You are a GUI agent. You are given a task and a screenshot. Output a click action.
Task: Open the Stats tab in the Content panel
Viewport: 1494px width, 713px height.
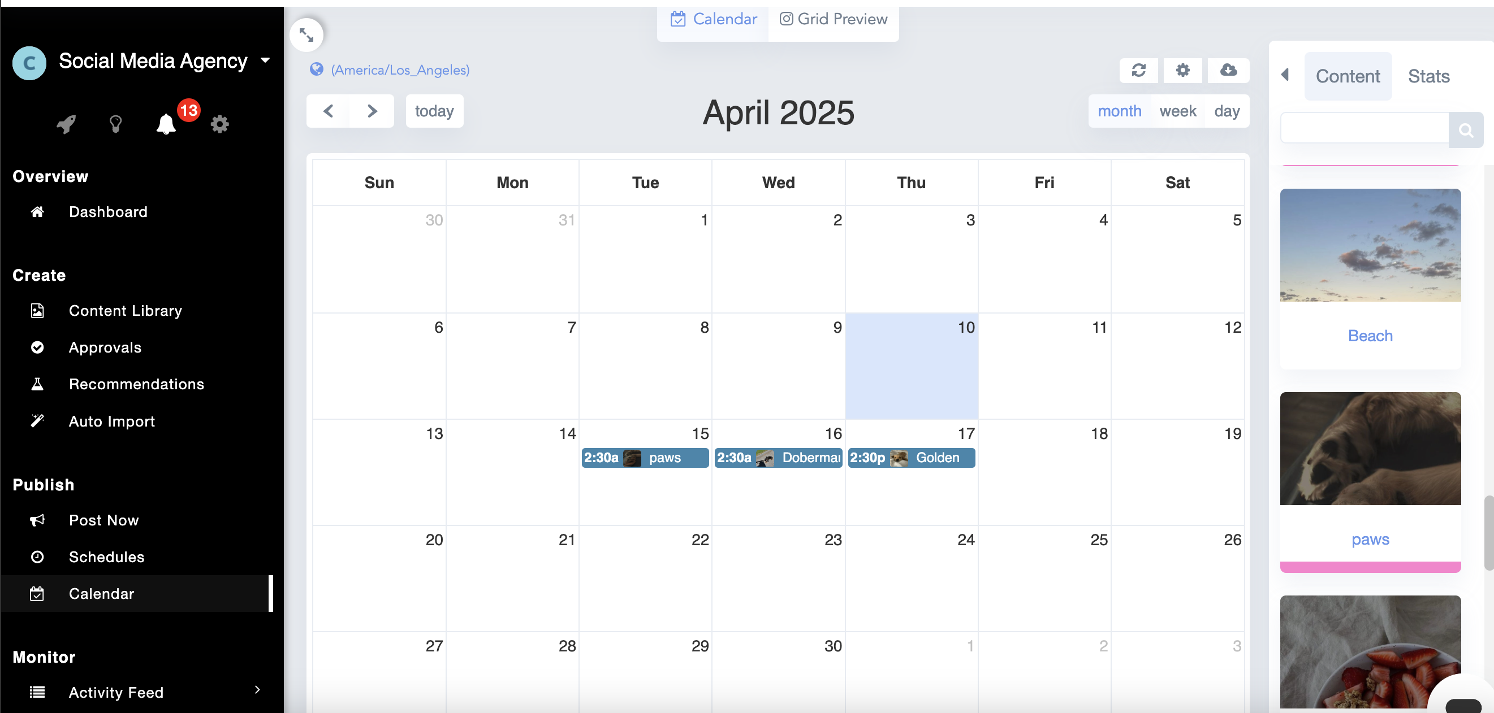[1428, 75]
